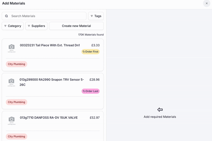Click photo placeholder for Tail Piece item
Screen dimensions: 212x141
pyautogui.click(x=12, y=48)
